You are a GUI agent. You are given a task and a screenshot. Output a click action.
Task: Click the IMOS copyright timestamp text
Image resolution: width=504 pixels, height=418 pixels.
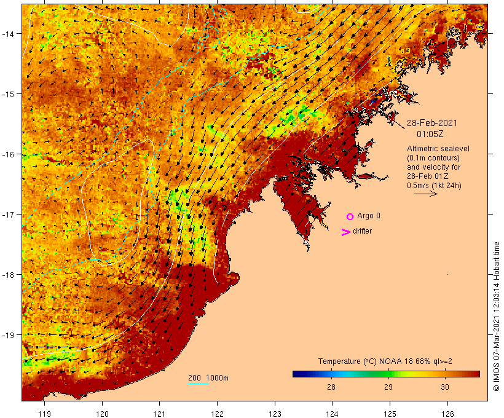pos(497,317)
